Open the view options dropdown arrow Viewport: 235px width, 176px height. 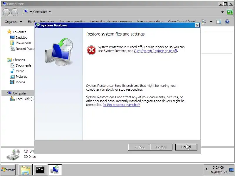pyautogui.click(x=211, y=22)
